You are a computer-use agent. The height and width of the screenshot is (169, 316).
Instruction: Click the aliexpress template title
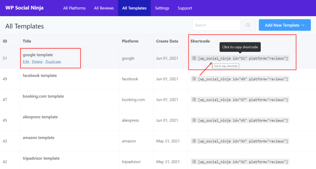[40, 117]
